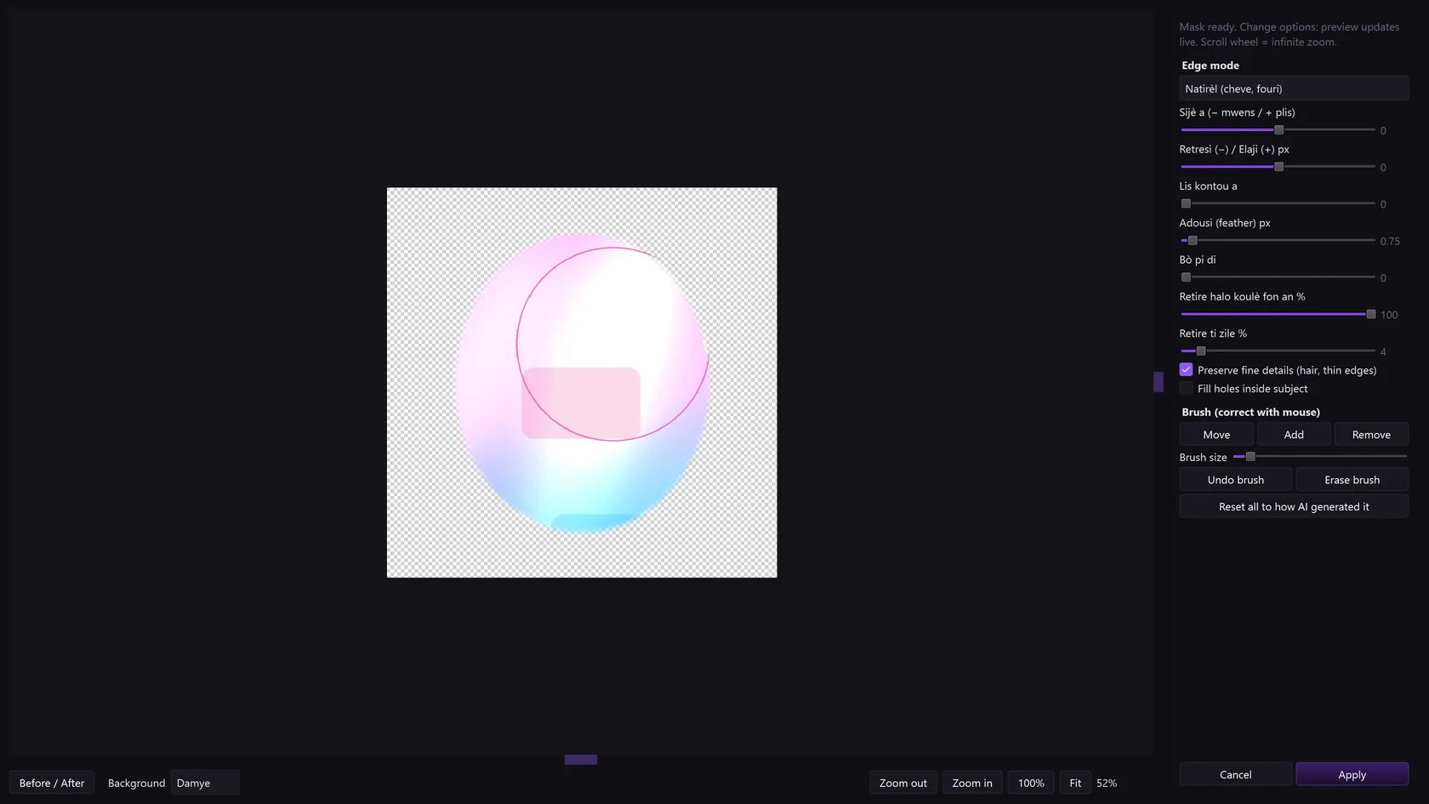Click the Cancel button
1429x804 pixels.
tap(1235, 774)
